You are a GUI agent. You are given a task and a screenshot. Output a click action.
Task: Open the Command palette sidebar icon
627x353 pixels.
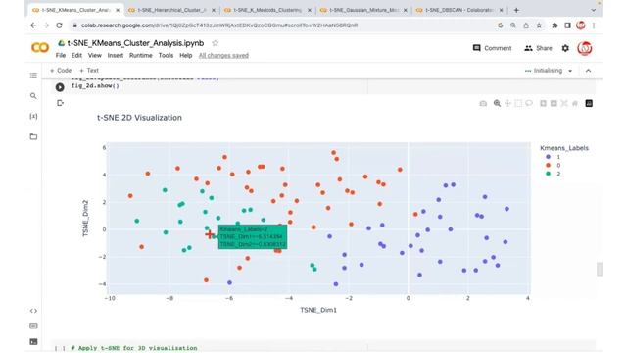point(33,326)
